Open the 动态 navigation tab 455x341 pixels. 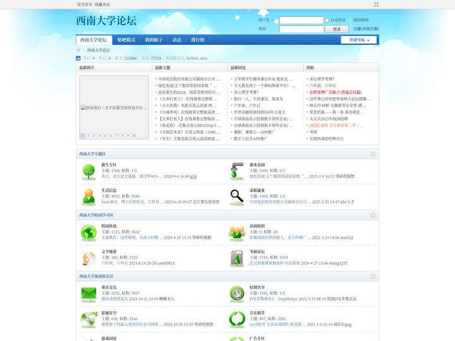[x=177, y=40]
